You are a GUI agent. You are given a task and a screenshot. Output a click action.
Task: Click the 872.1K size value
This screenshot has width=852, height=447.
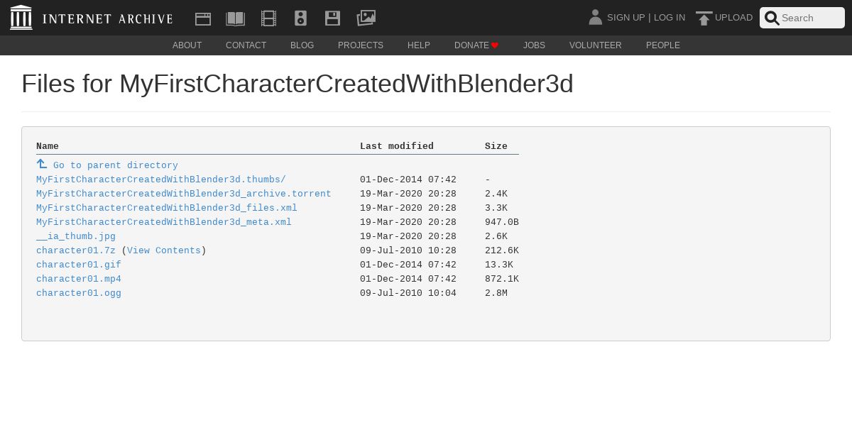pyautogui.click(x=502, y=279)
